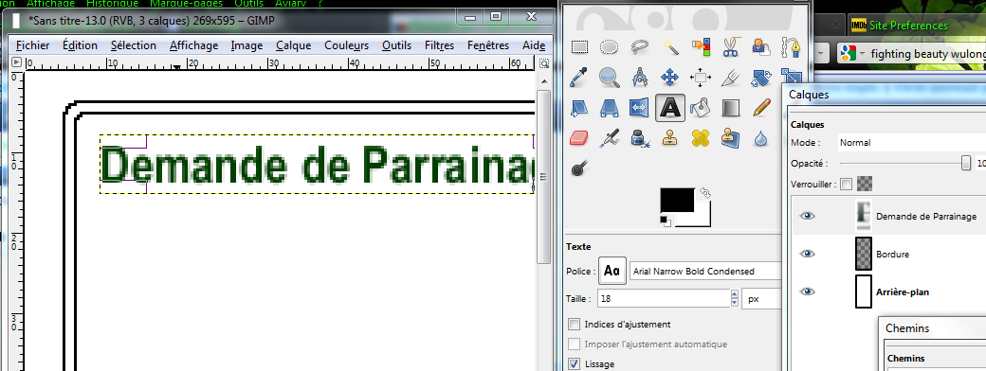Screen dimensions: 986x371
Task: Select the Text tool
Action: (670, 108)
